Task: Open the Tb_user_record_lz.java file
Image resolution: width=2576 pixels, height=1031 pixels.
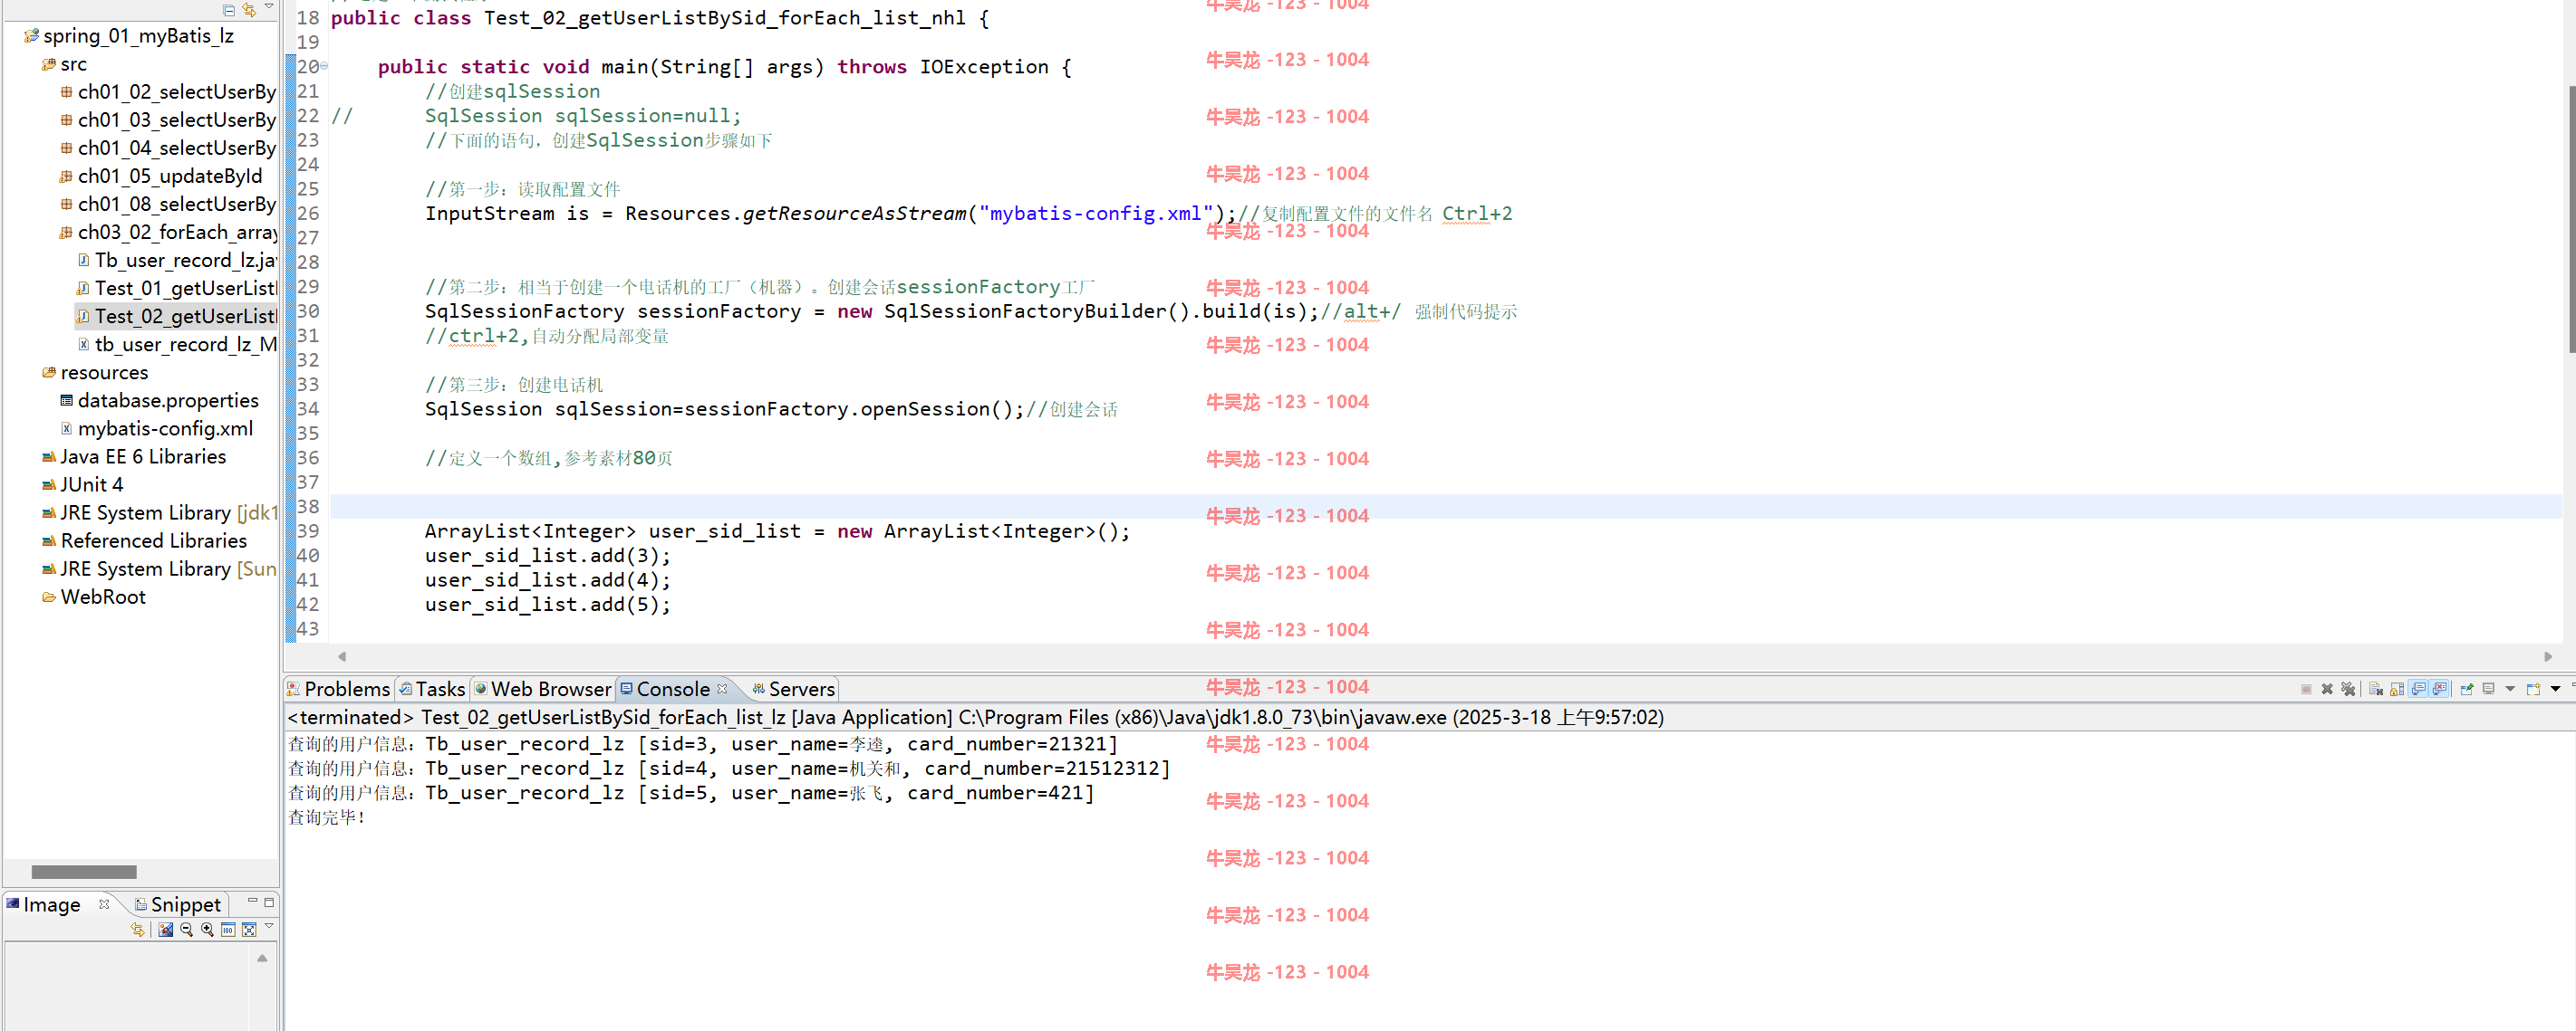Action: [176, 260]
